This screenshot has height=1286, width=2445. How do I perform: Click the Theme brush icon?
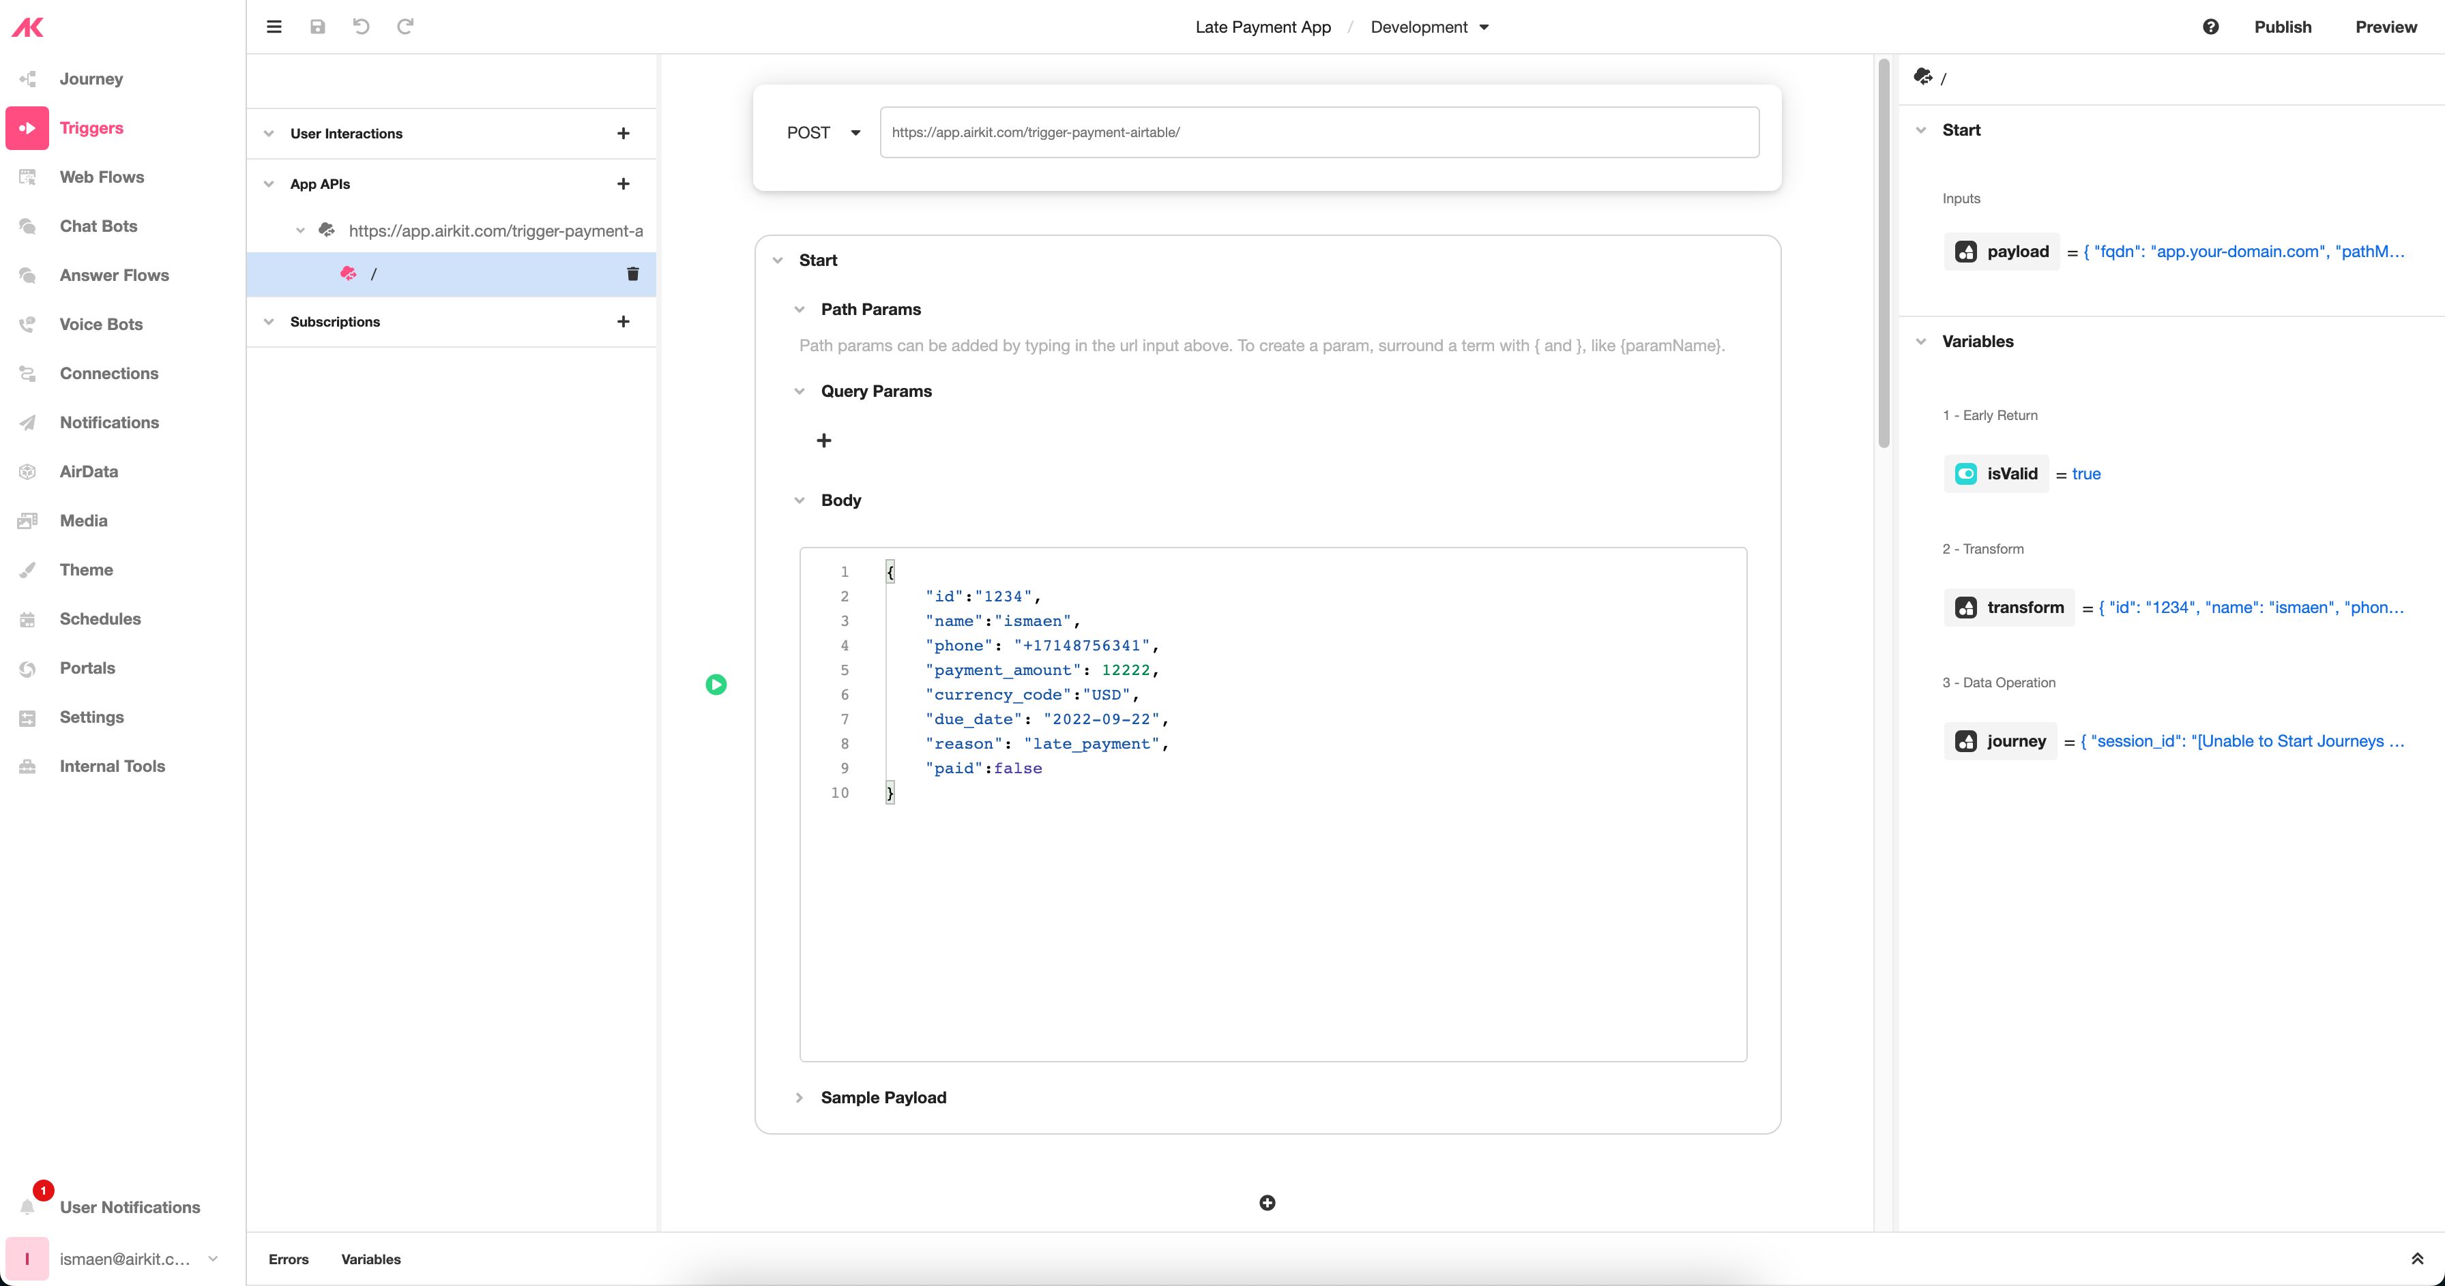[27, 570]
